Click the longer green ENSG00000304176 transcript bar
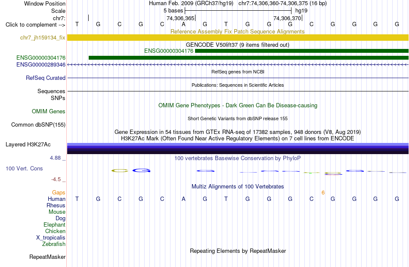 tap(248, 58)
